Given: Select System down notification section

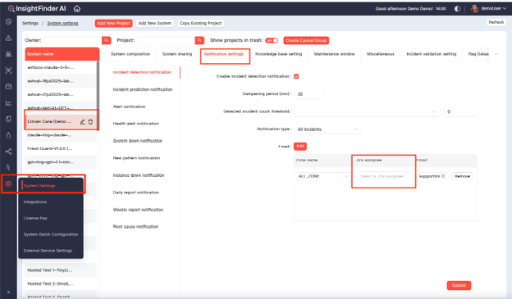Looking at the screenshot, I should [x=138, y=141].
